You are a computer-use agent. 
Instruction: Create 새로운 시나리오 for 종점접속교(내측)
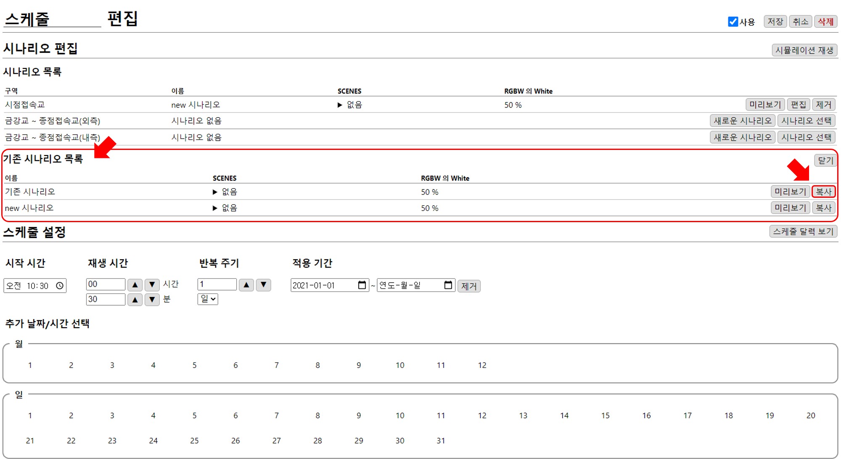tap(742, 137)
